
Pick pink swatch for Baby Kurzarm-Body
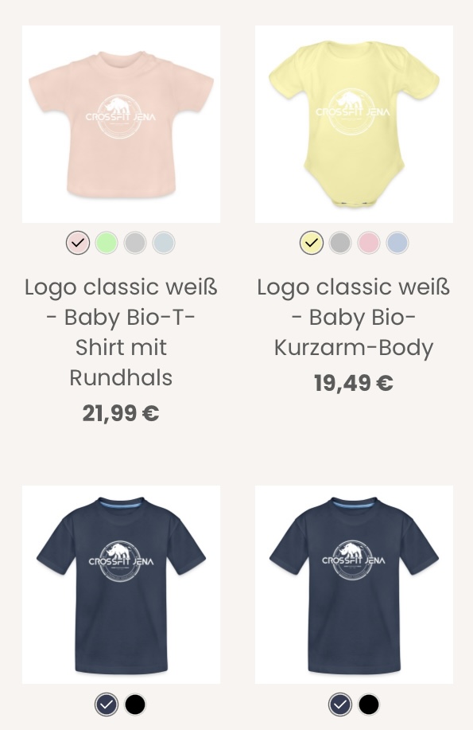[369, 243]
